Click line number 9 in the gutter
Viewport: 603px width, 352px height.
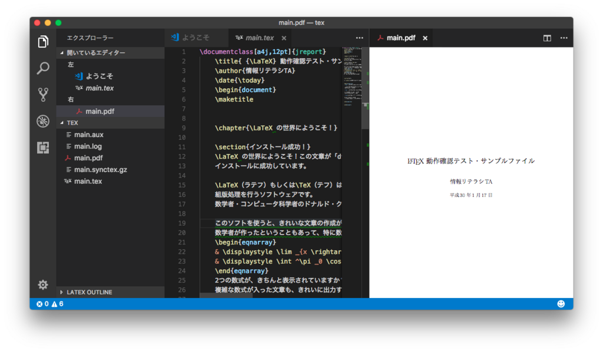[184, 128]
